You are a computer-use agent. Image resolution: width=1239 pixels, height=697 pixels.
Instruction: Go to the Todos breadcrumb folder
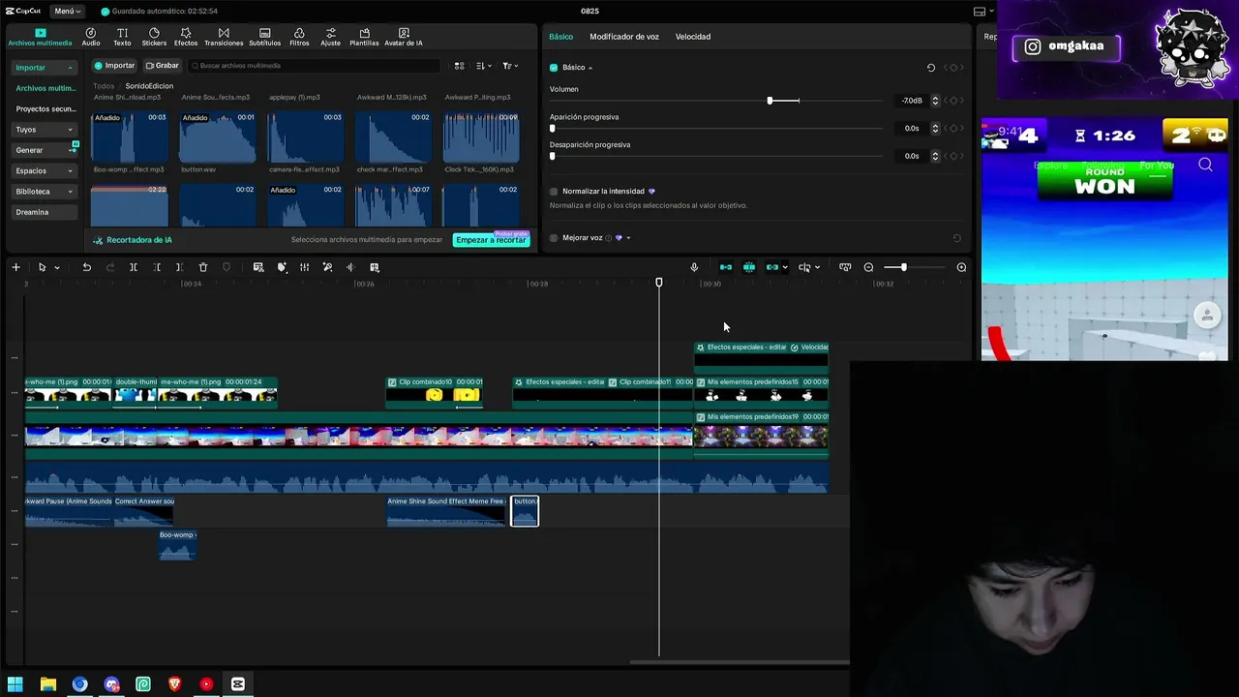click(x=104, y=86)
